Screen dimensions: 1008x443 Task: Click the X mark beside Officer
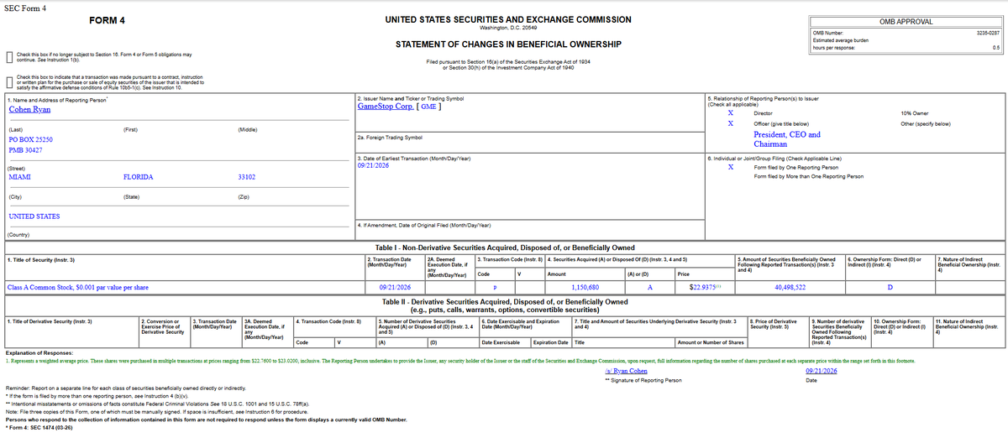(731, 123)
